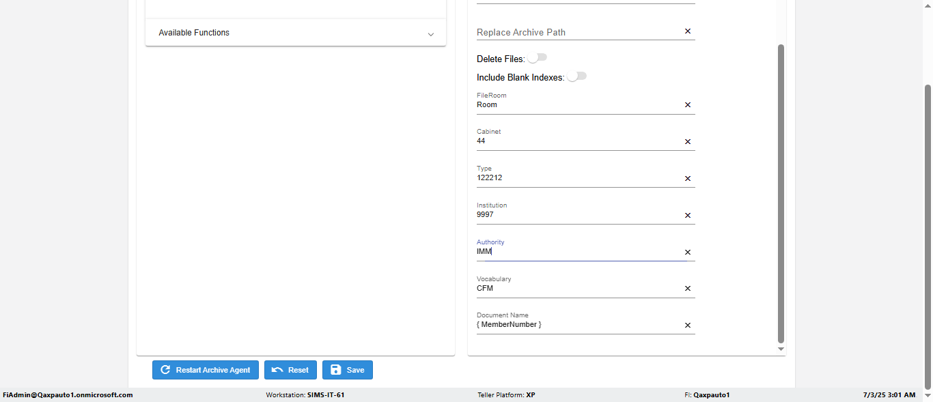Clear the Cabinet field value
The width and height of the screenshot is (933, 402).
[688, 142]
